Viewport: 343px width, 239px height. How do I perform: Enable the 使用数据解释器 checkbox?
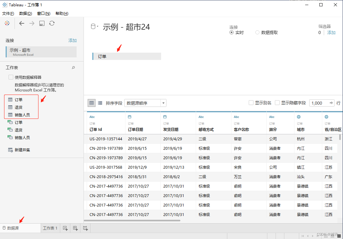click(x=11, y=77)
